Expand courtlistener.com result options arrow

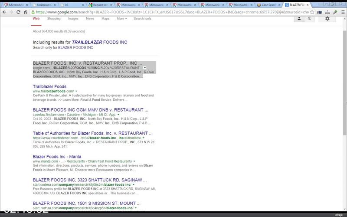[x=144, y=138]
